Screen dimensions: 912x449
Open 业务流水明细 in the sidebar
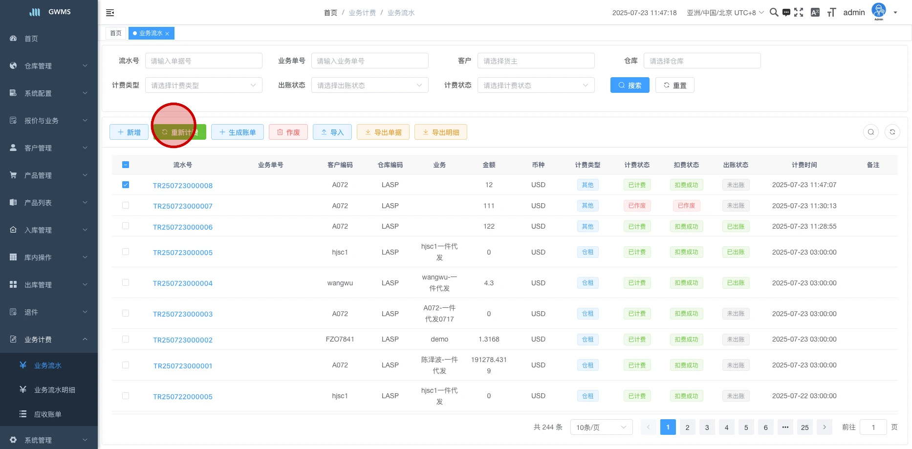click(x=54, y=390)
